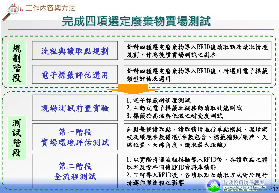279x193 pixels.
Task: Click the 電子標籤評估選用 box
Action: pos(75,74)
